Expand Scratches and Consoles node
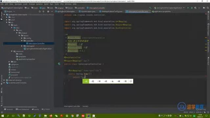210x118 pixels. [4, 83]
